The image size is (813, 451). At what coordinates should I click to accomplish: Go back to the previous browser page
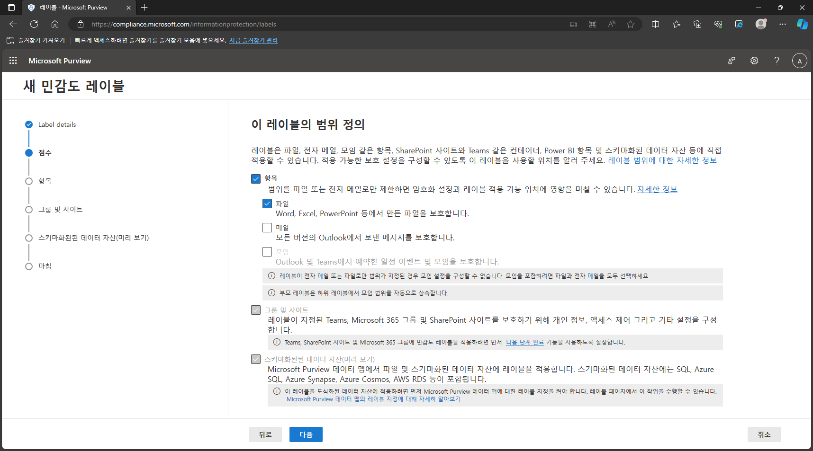13,24
